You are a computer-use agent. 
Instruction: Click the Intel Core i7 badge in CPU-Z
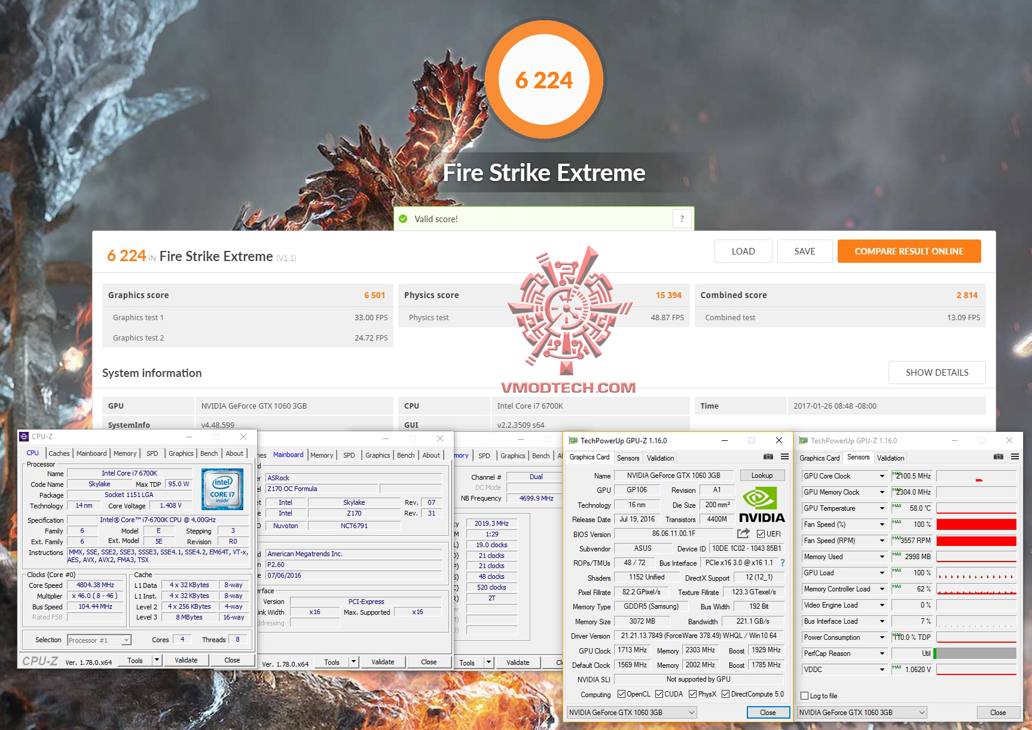click(x=222, y=490)
